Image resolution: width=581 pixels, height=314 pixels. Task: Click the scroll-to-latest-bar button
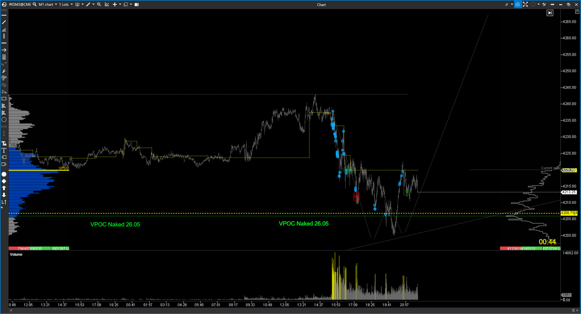(550, 13)
